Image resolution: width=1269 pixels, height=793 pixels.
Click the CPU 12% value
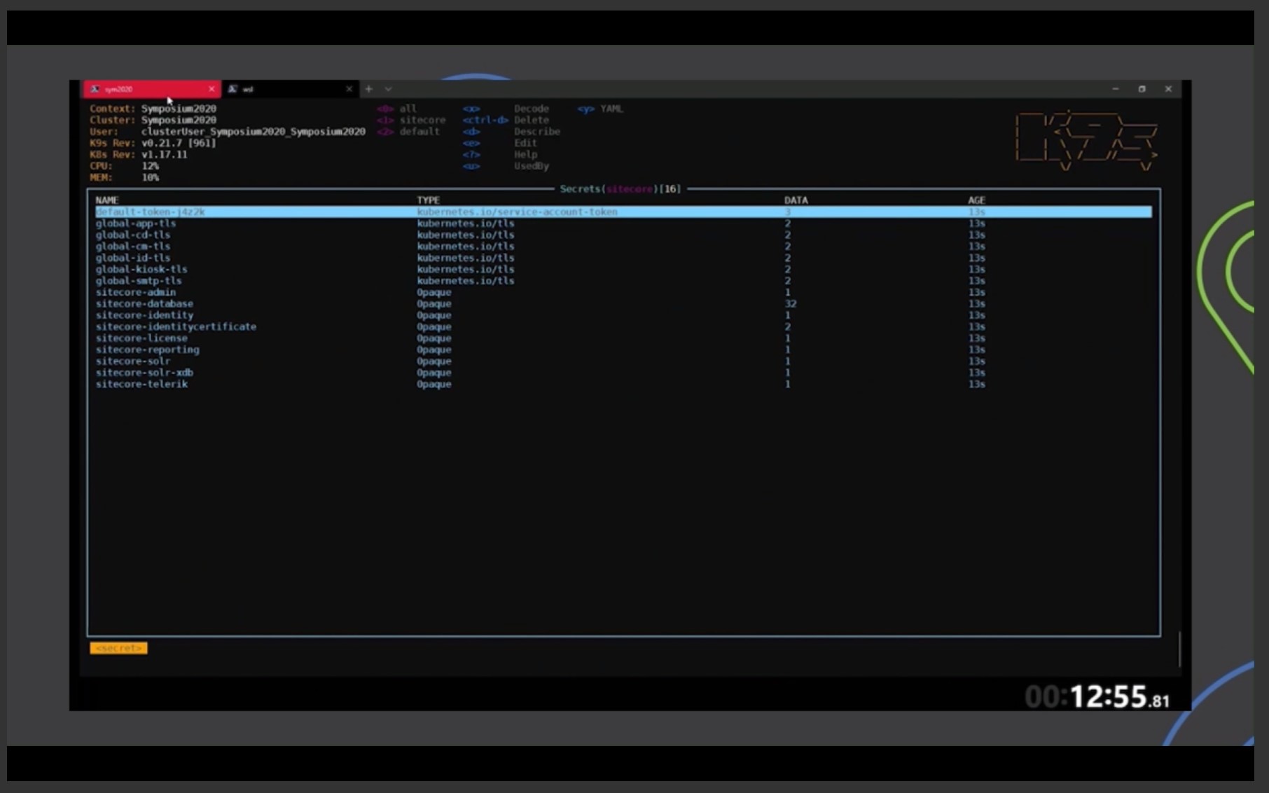point(150,166)
